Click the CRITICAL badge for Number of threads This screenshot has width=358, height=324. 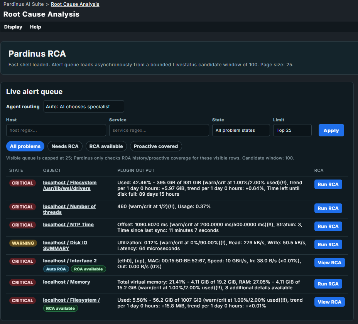click(x=22, y=207)
